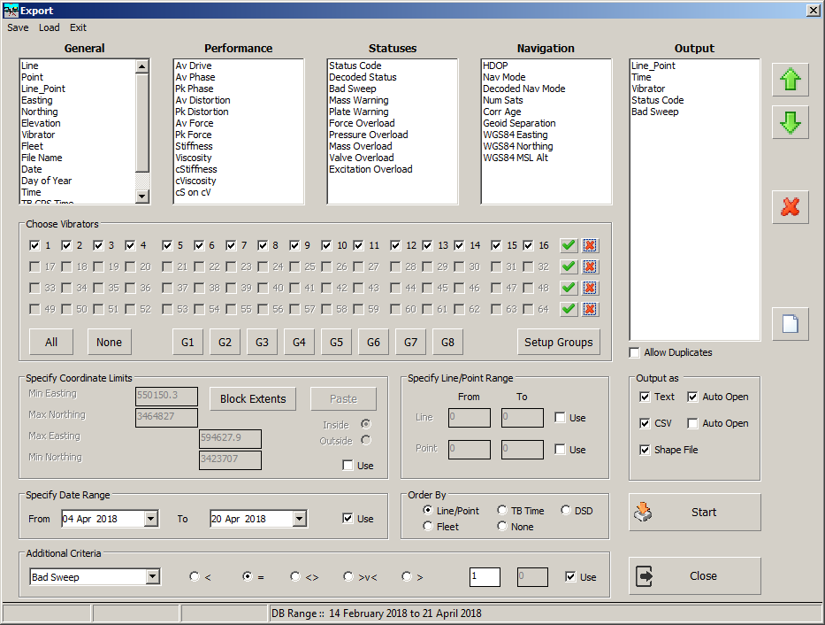Open the Load menu
825x625 pixels.
click(x=49, y=27)
